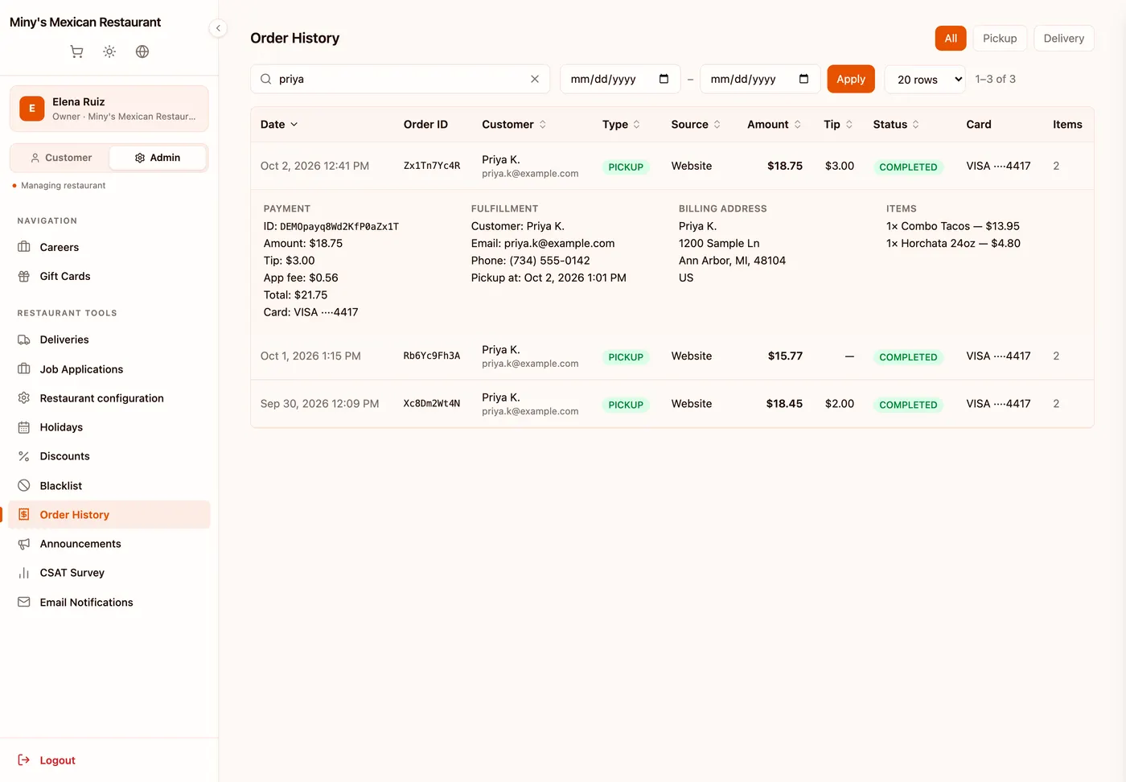Screen dimensions: 1126x782
Task: Go to Deliveries tool
Action: coord(109,340)
